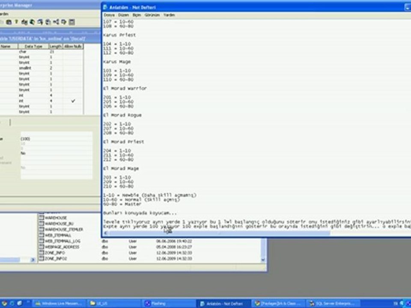Toggle Allow Nulls for the smallint row

click(73, 68)
